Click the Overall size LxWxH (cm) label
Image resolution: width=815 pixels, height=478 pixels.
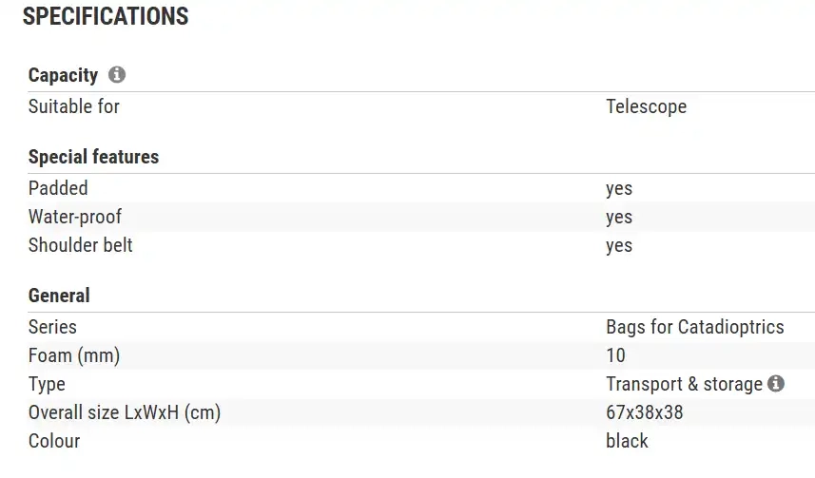125,412
